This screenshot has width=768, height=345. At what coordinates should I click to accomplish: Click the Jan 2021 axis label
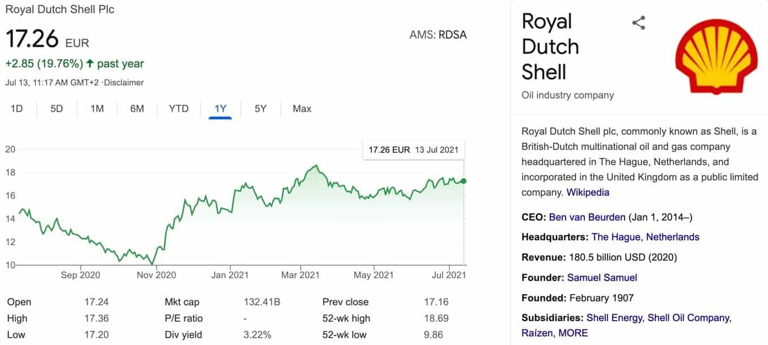(x=230, y=275)
